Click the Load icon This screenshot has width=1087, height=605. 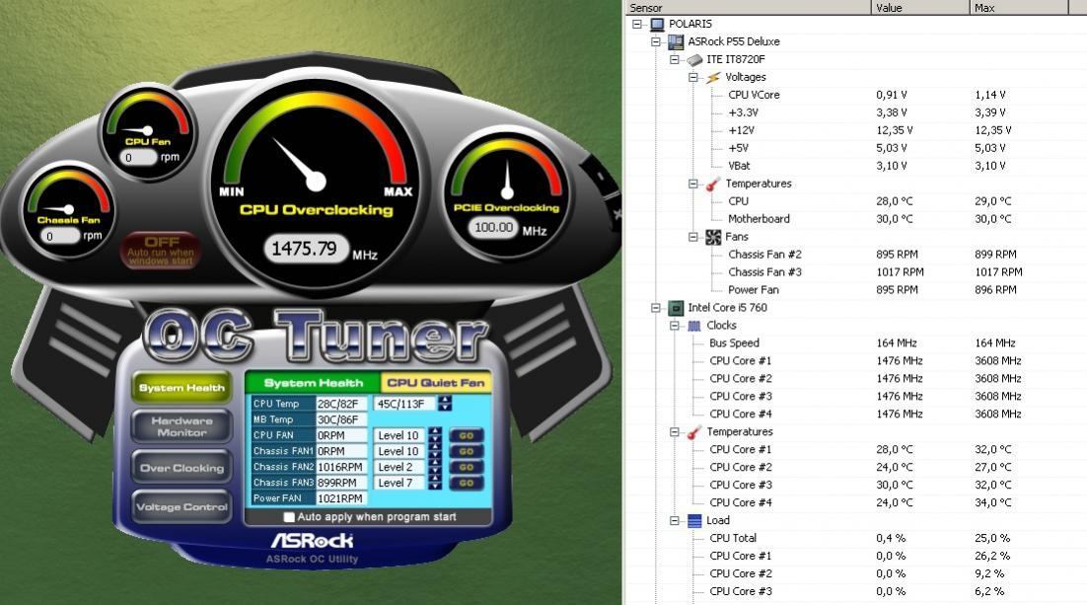coord(694,521)
